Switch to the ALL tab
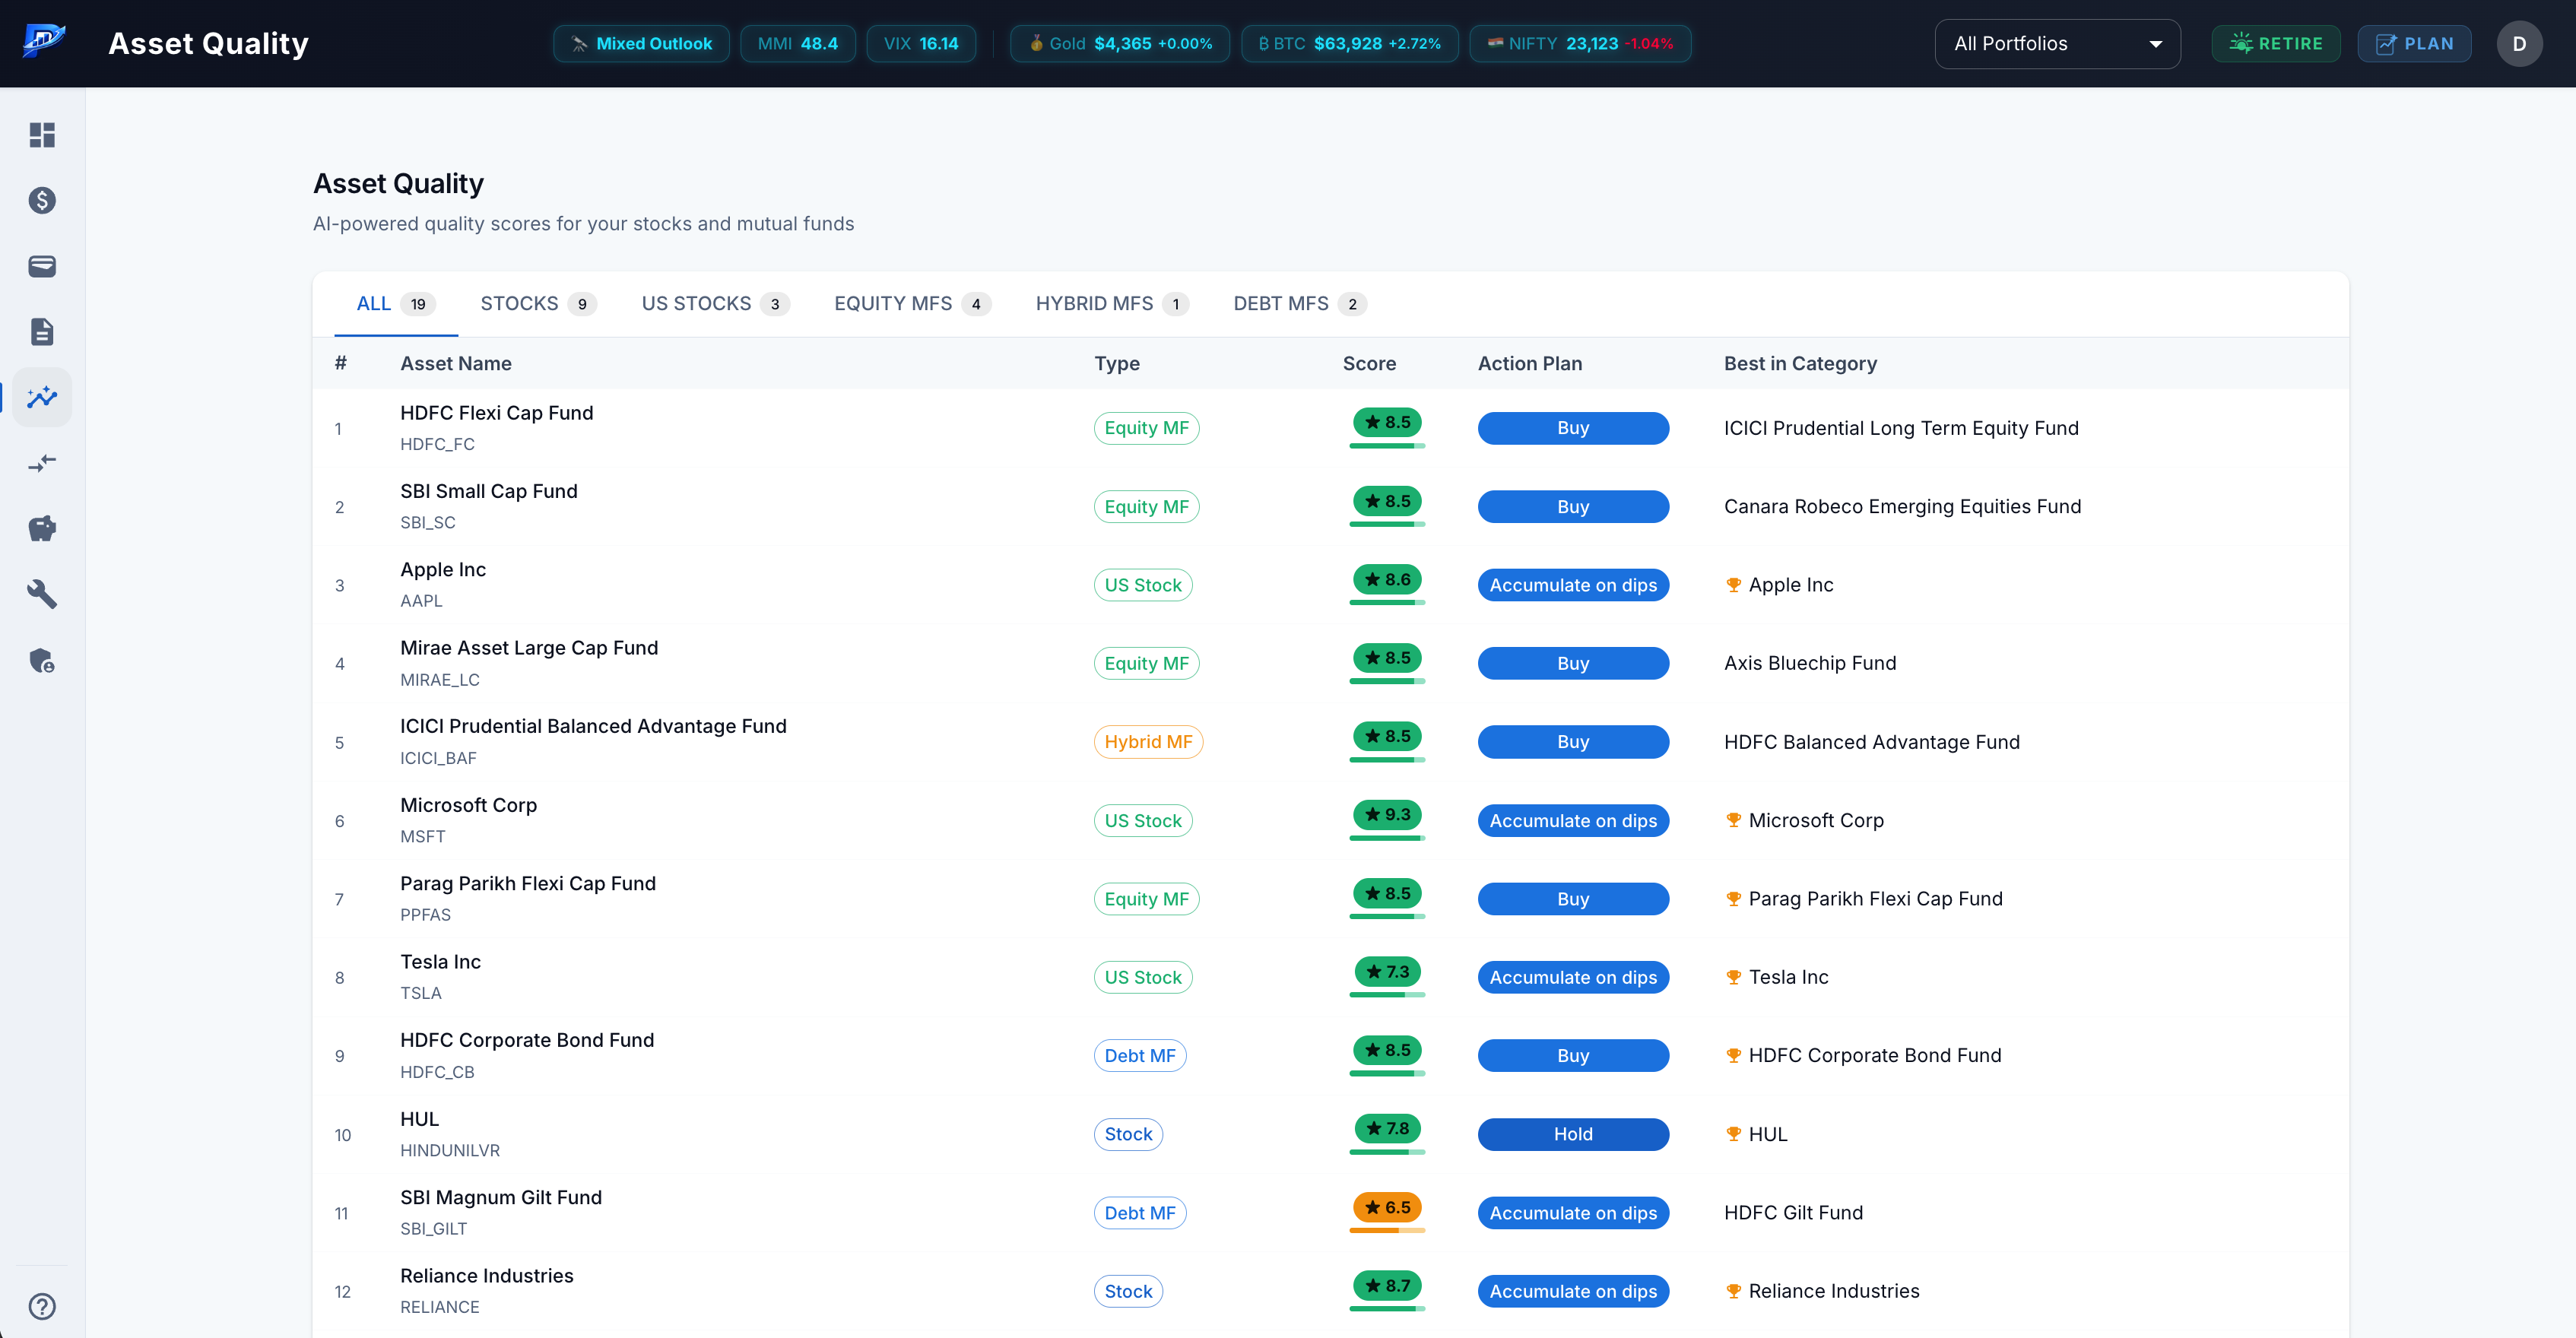Screen dimensions: 2576x1338 click(x=396, y=303)
